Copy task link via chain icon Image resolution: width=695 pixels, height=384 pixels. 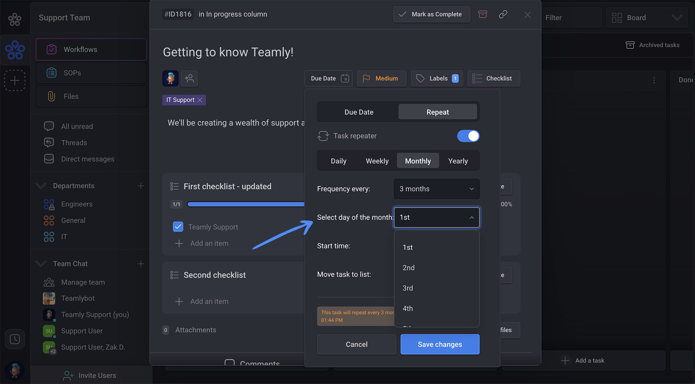503,14
